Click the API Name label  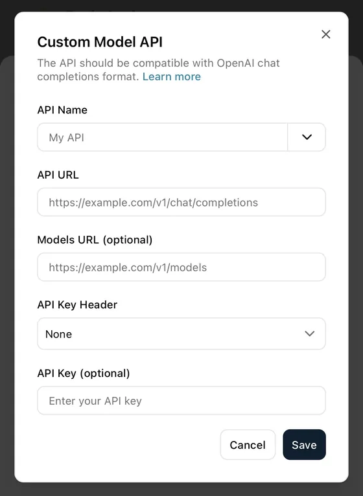(62, 110)
